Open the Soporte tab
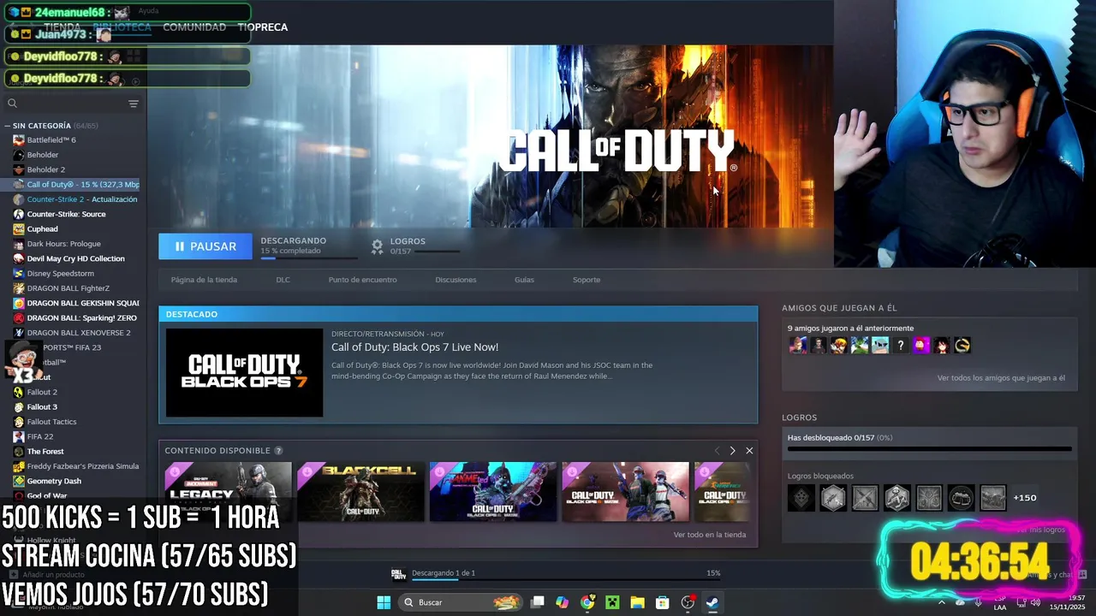Screen dimensions: 1096x616 587,280
